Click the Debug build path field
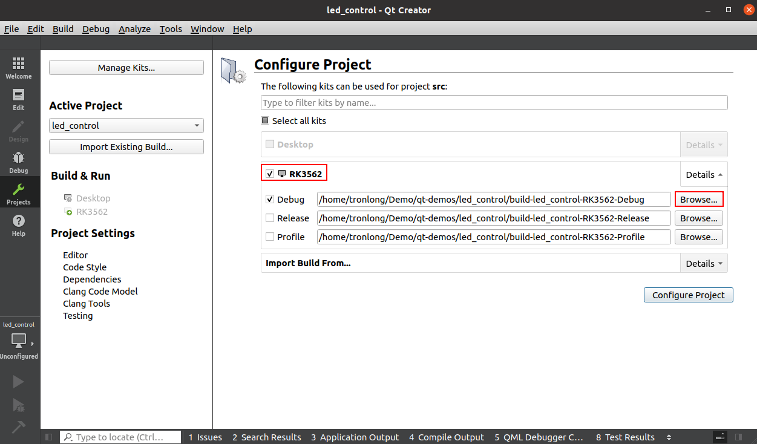The image size is (757, 444). [x=494, y=199]
